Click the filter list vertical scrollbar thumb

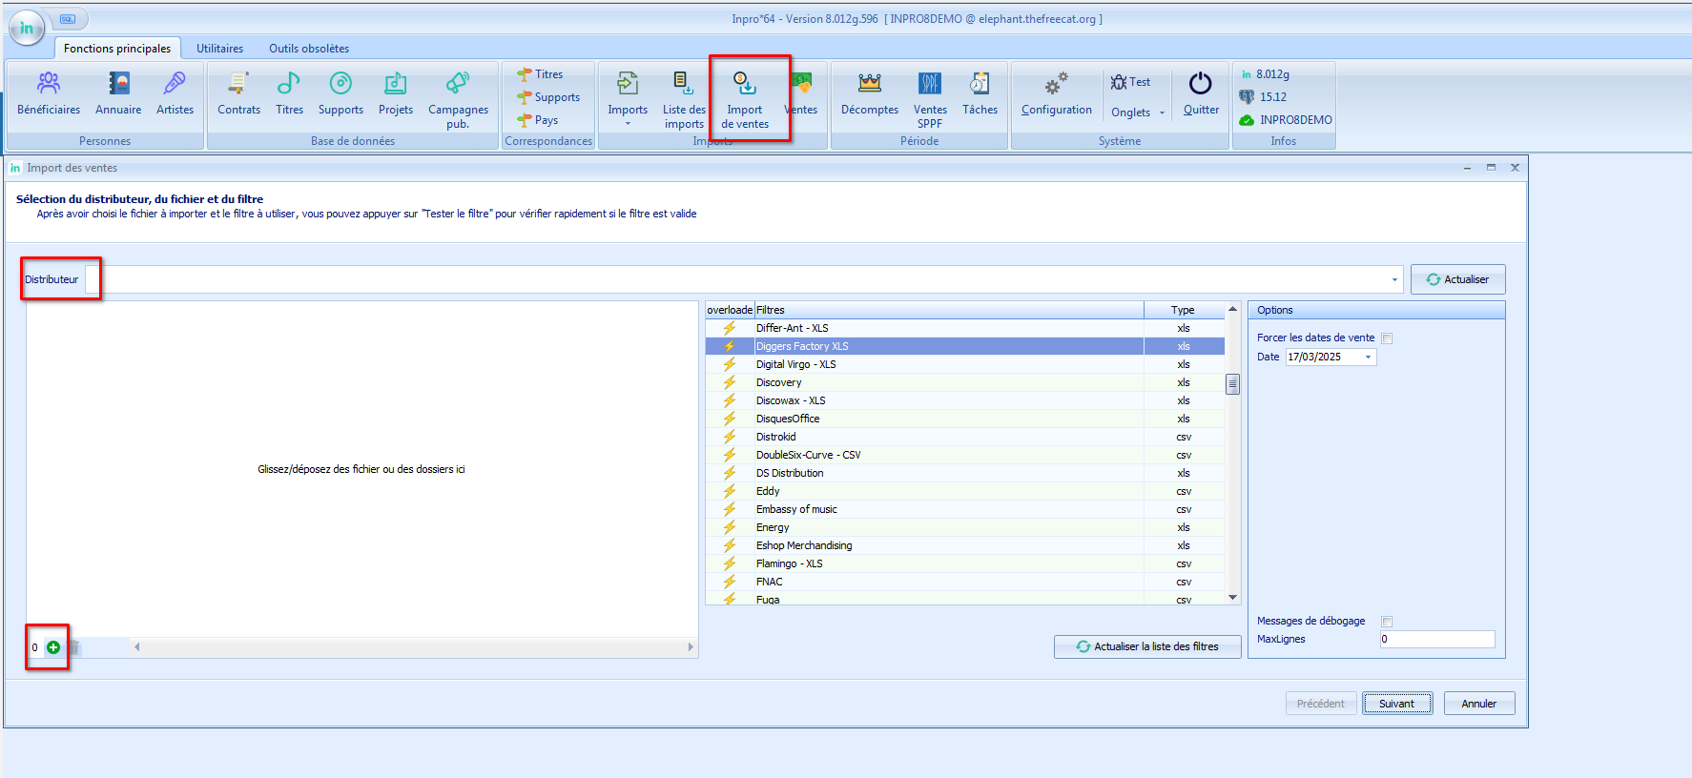click(x=1232, y=384)
